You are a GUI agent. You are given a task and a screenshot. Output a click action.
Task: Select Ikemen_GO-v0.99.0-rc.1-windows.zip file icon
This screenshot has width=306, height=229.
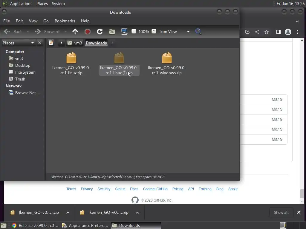pos(167,58)
